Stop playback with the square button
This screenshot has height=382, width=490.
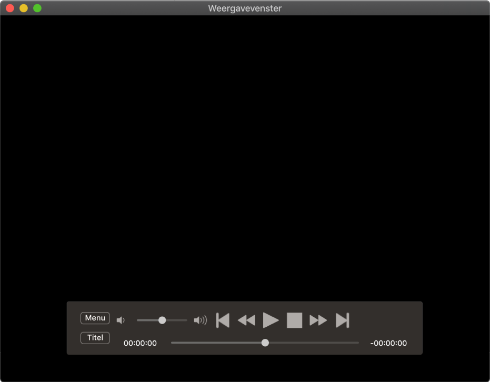(x=294, y=320)
